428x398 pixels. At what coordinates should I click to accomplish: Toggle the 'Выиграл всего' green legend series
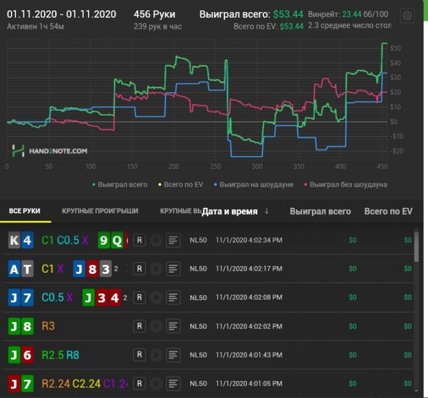(120, 185)
